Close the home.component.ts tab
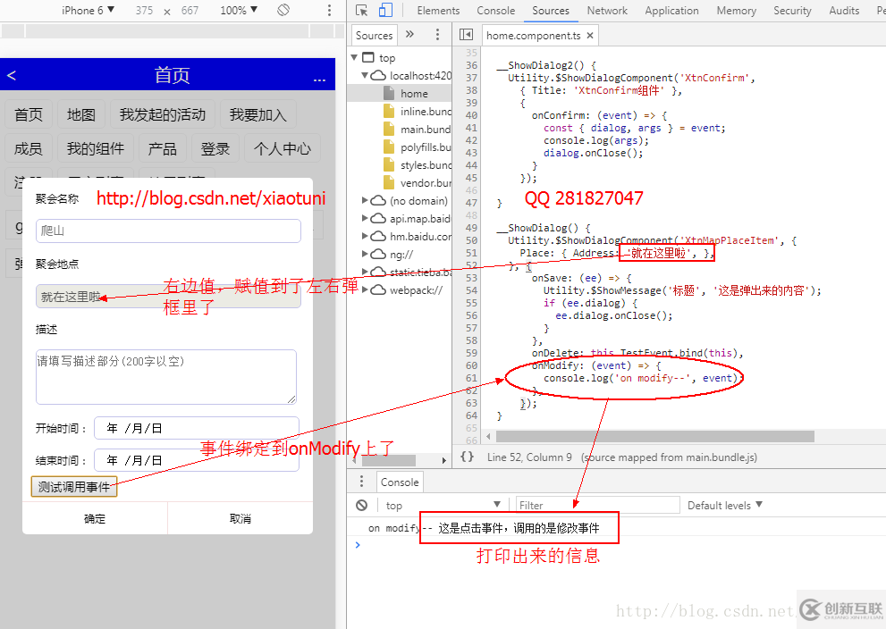This screenshot has width=886, height=629. pyautogui.click(x=589, y=36)
